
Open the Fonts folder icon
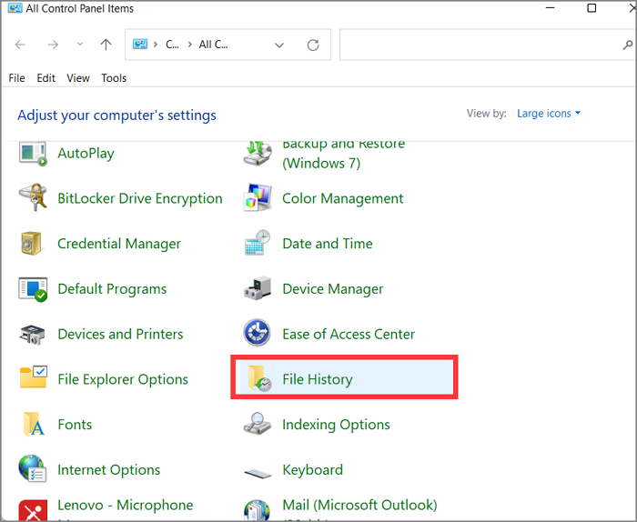coord(33,425)
